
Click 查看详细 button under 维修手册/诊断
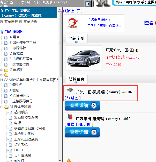coord(82,132)
